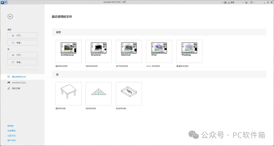274x146 pixels.
Task: Expand the Help menu dropdown arrow
Action: [x=254, y=3]
